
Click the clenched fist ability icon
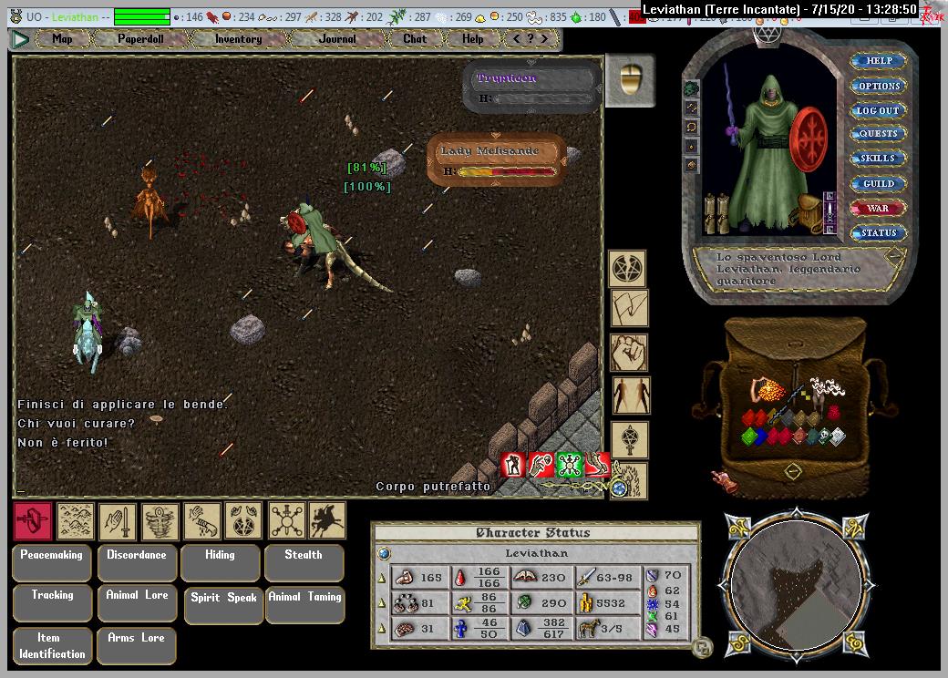coord(629,353)
